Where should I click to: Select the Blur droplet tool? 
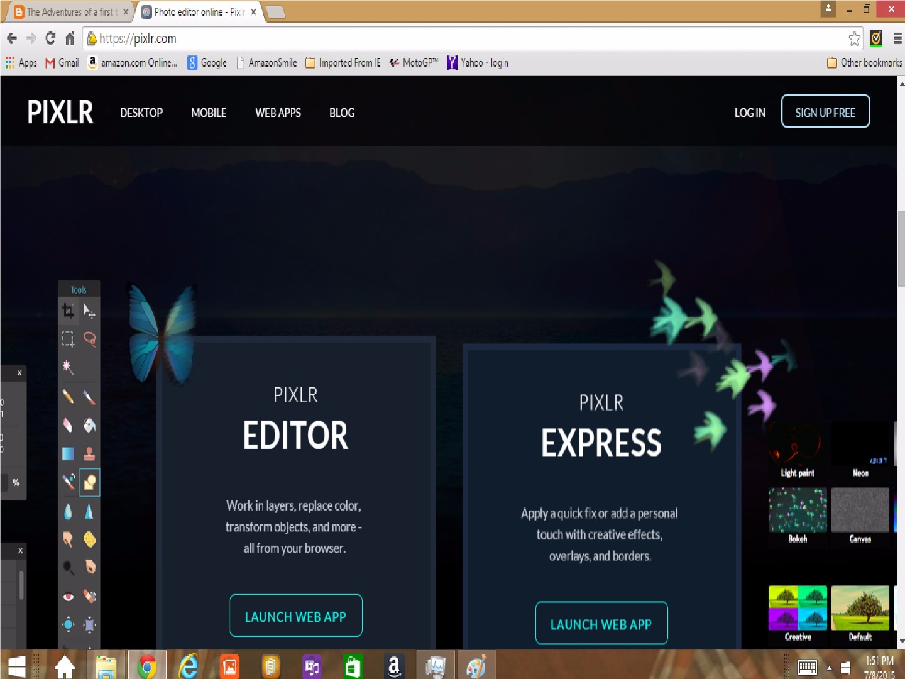(x=69, y=512)
